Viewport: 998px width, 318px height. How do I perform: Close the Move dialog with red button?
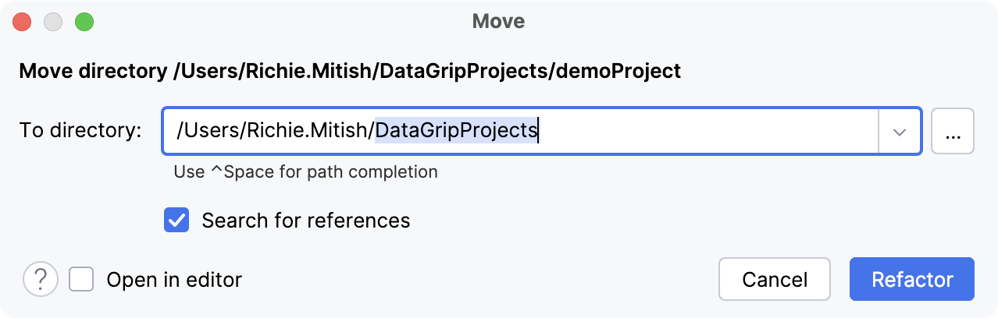click(x=22, y=22)
